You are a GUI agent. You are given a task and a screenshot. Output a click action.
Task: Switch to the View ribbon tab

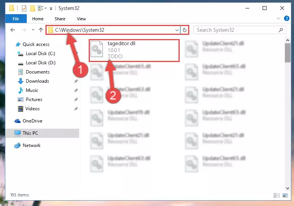[x=81, y=19]
